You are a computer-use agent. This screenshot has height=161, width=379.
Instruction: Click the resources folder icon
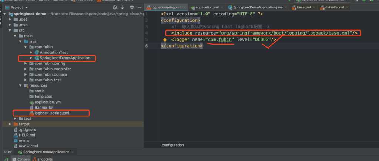pyautogui.click(x=26, y=85)
